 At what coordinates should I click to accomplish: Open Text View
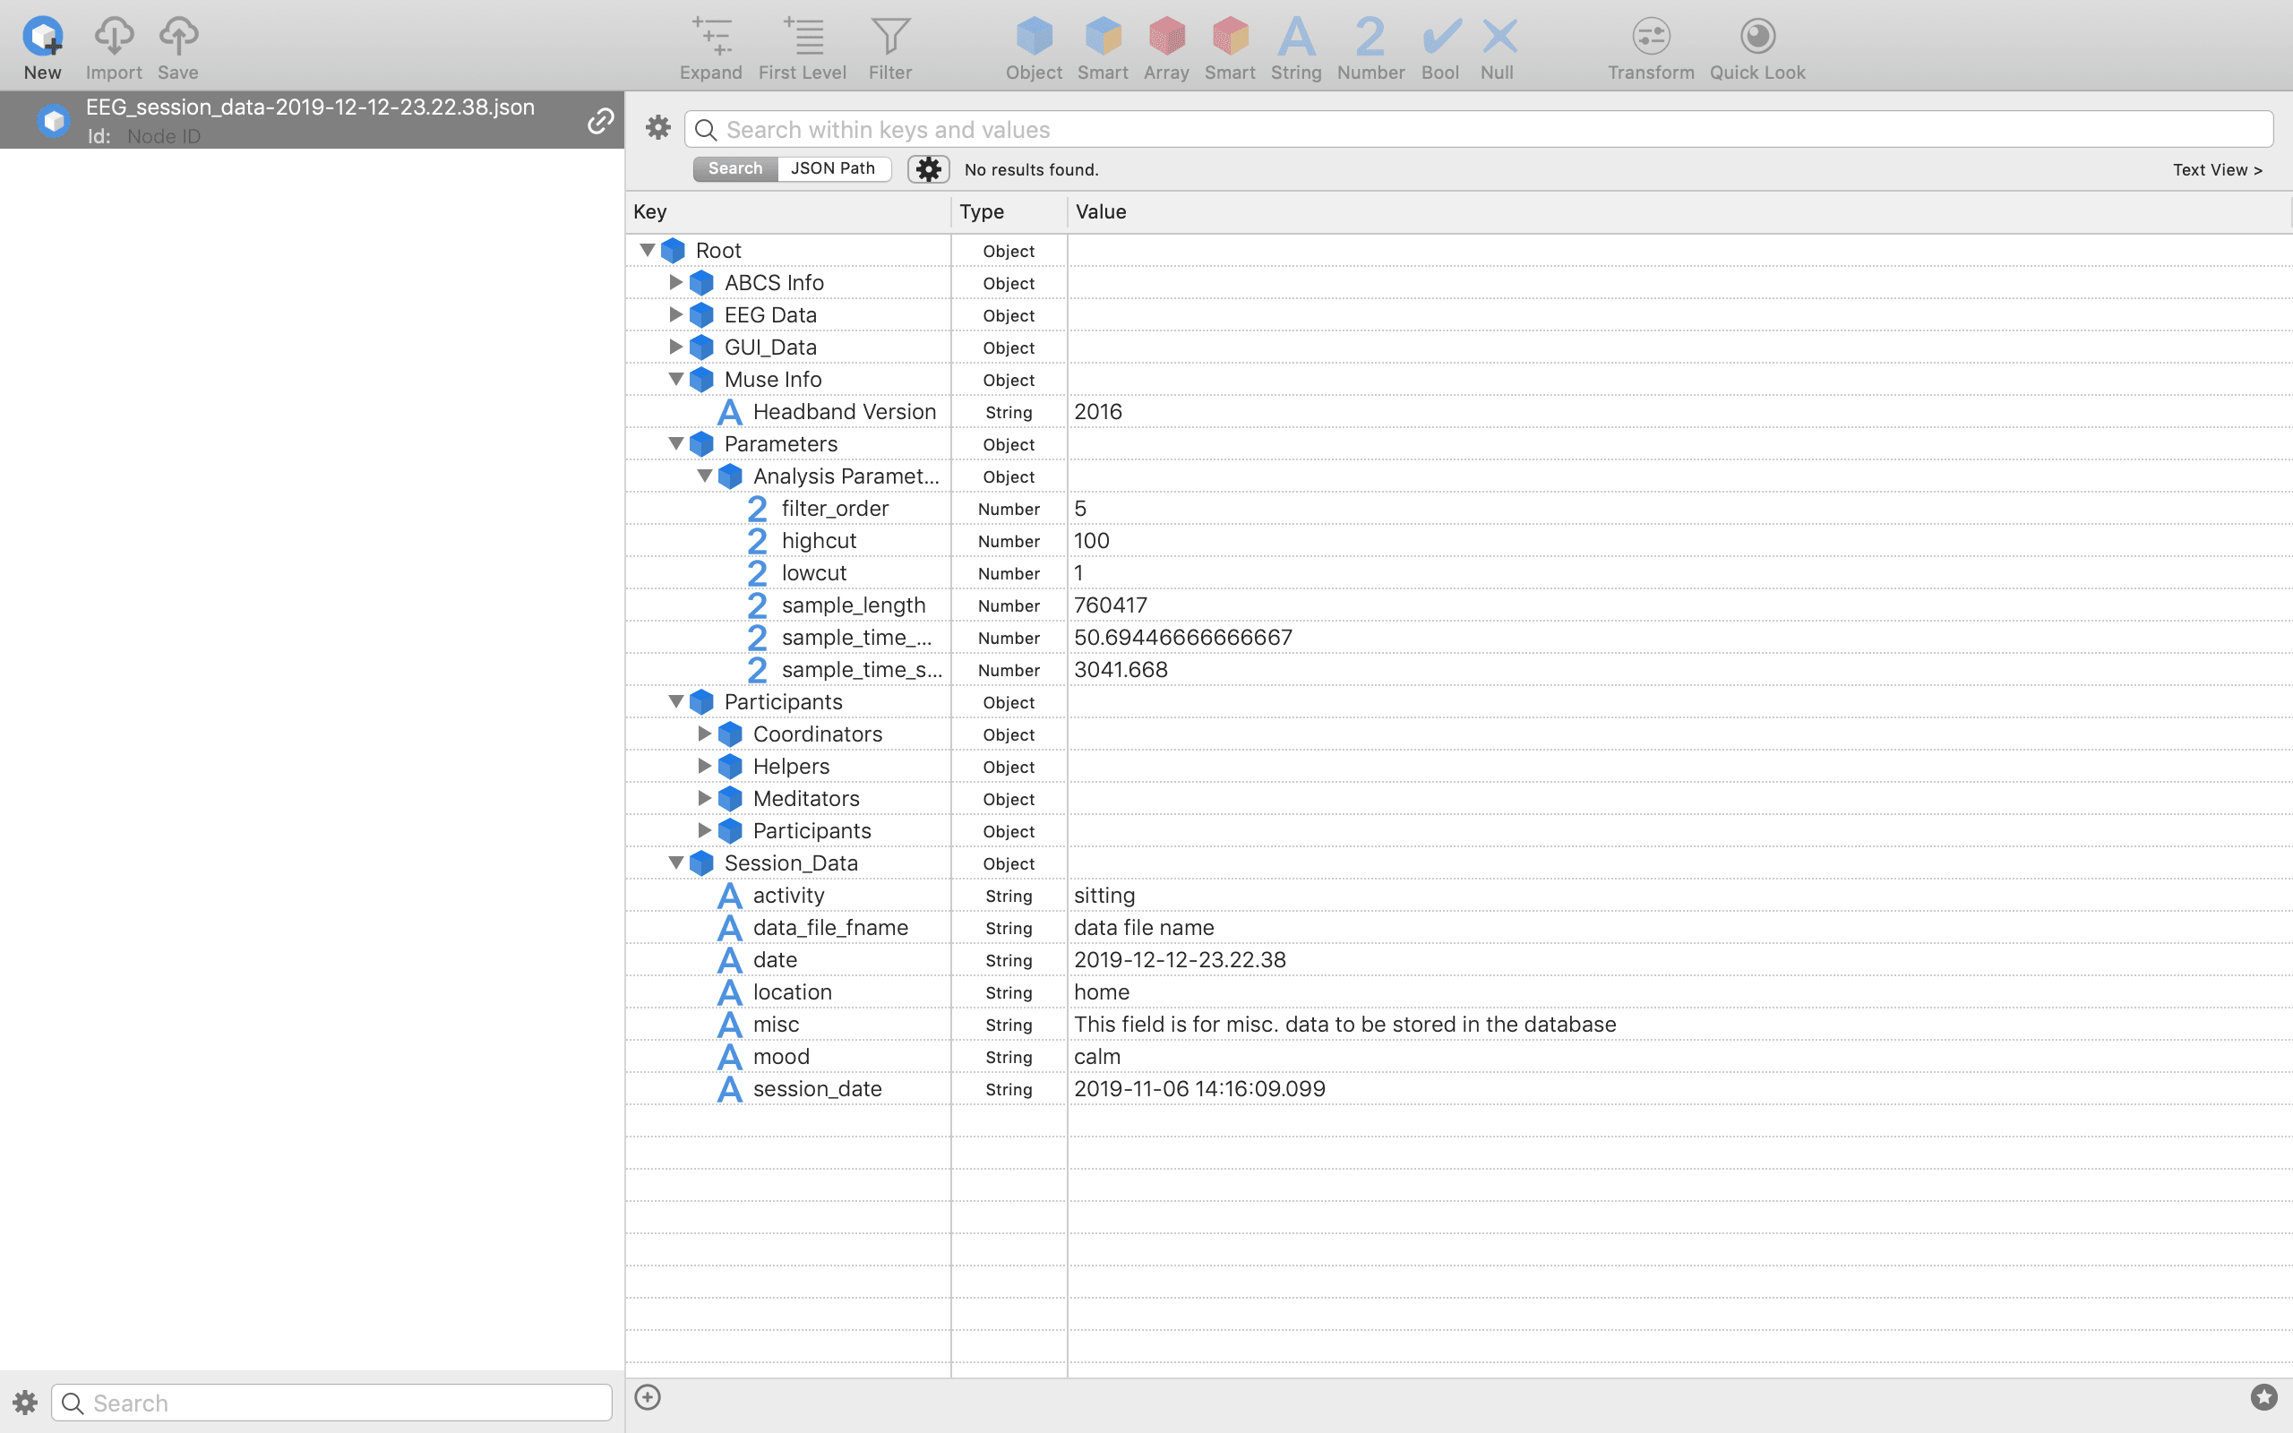coord(2217,169)
